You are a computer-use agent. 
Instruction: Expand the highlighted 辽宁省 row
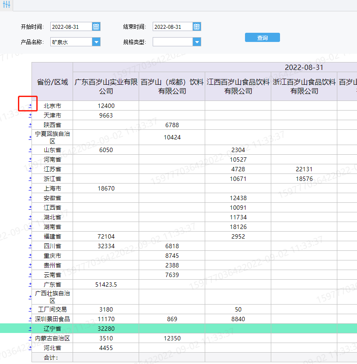coord(30,329)
